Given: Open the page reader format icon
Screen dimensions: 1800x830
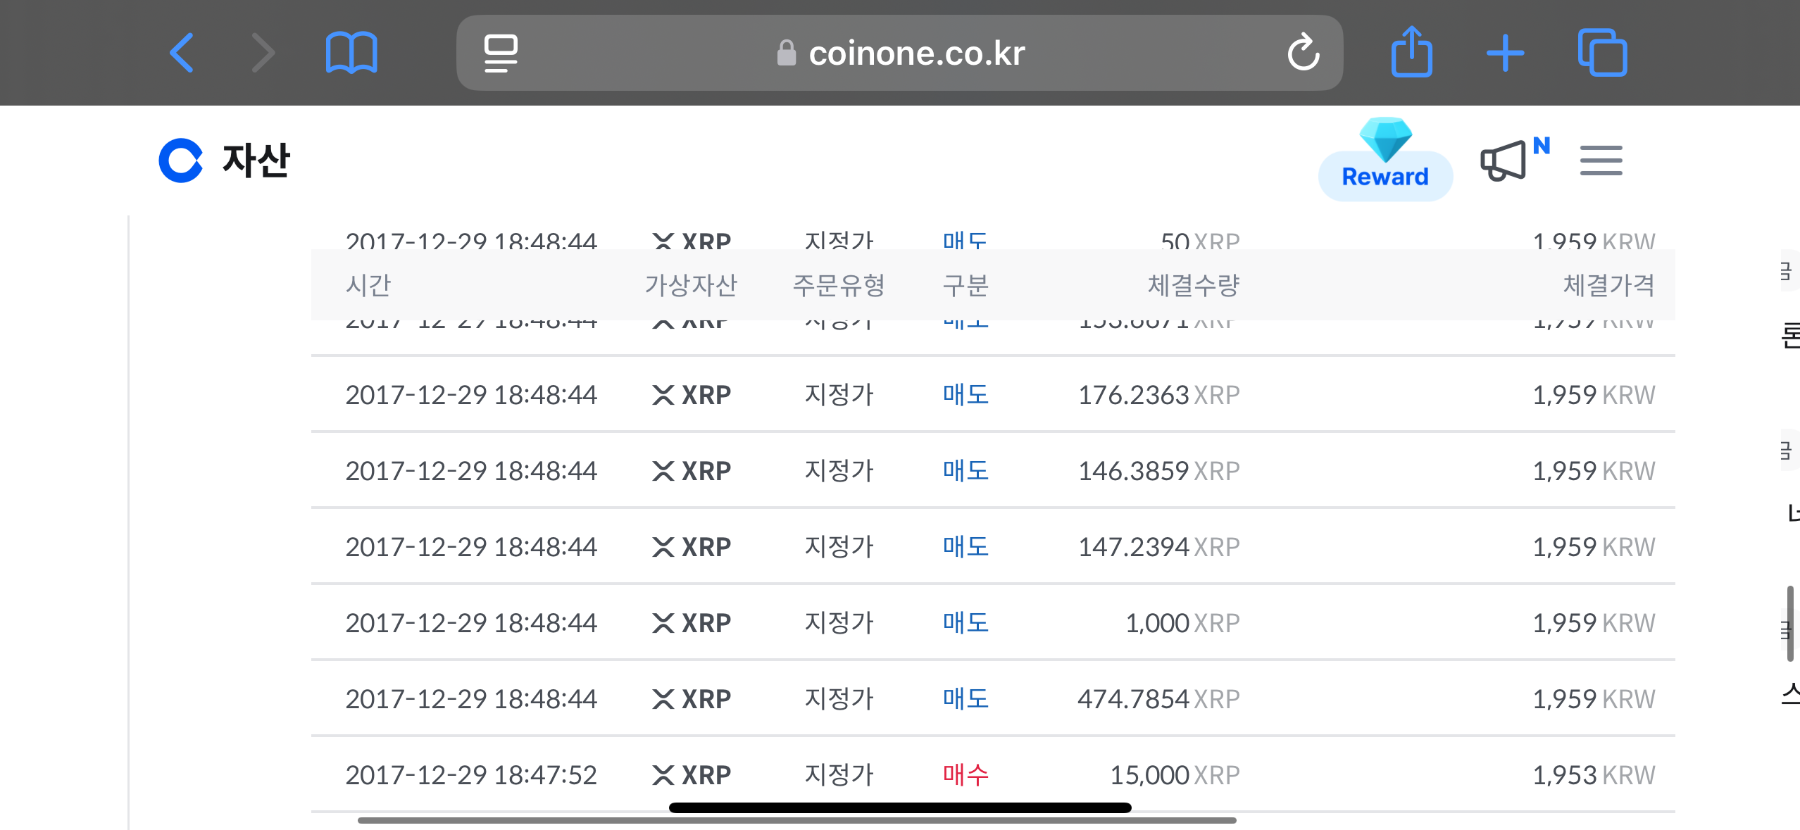Looking at the screenshot, I should [501, 53].
